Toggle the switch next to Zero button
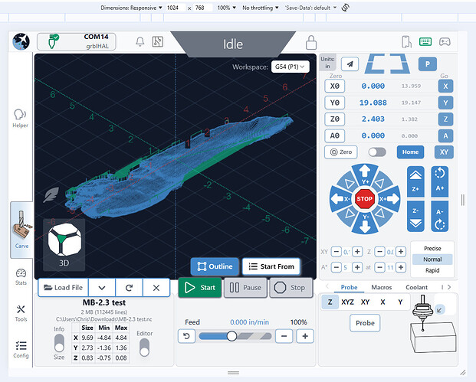 (377, 152)
